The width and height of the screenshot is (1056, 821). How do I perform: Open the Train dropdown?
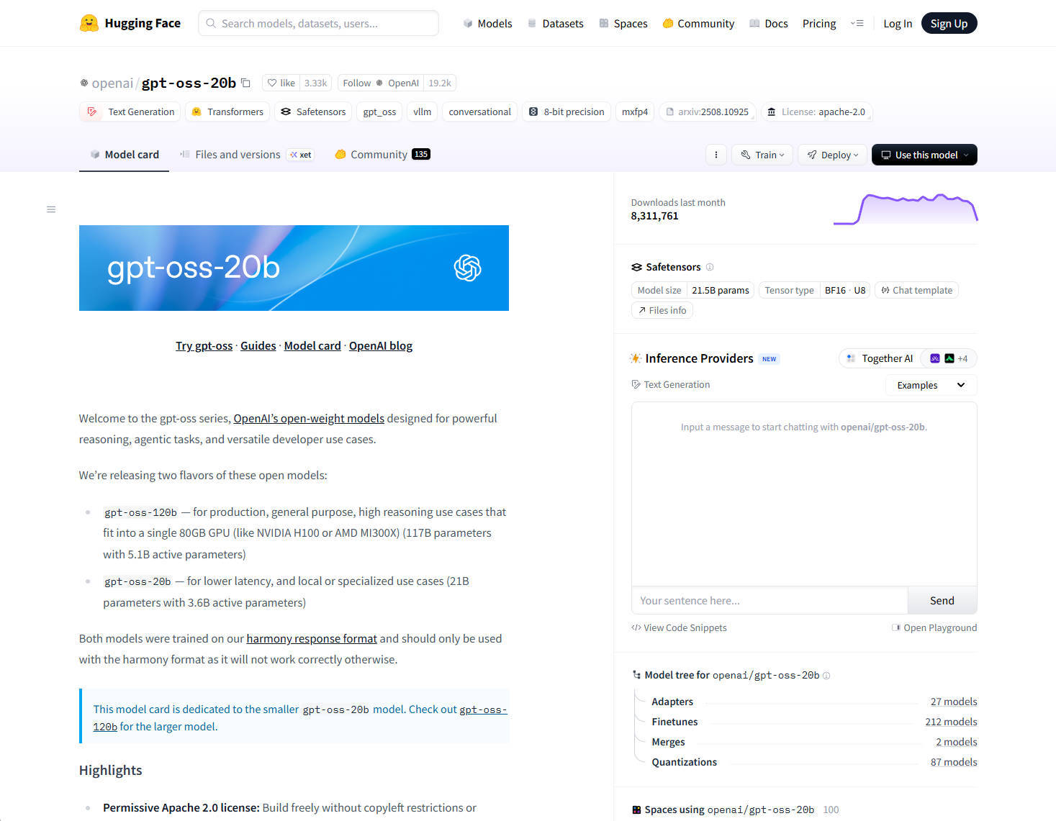point(762,155)
